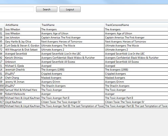Image resolution: width=168 pixels, height=136 pixels.
Task: Select TrackName cell 'Ultimate Avengers 2'
Action: 72,50
